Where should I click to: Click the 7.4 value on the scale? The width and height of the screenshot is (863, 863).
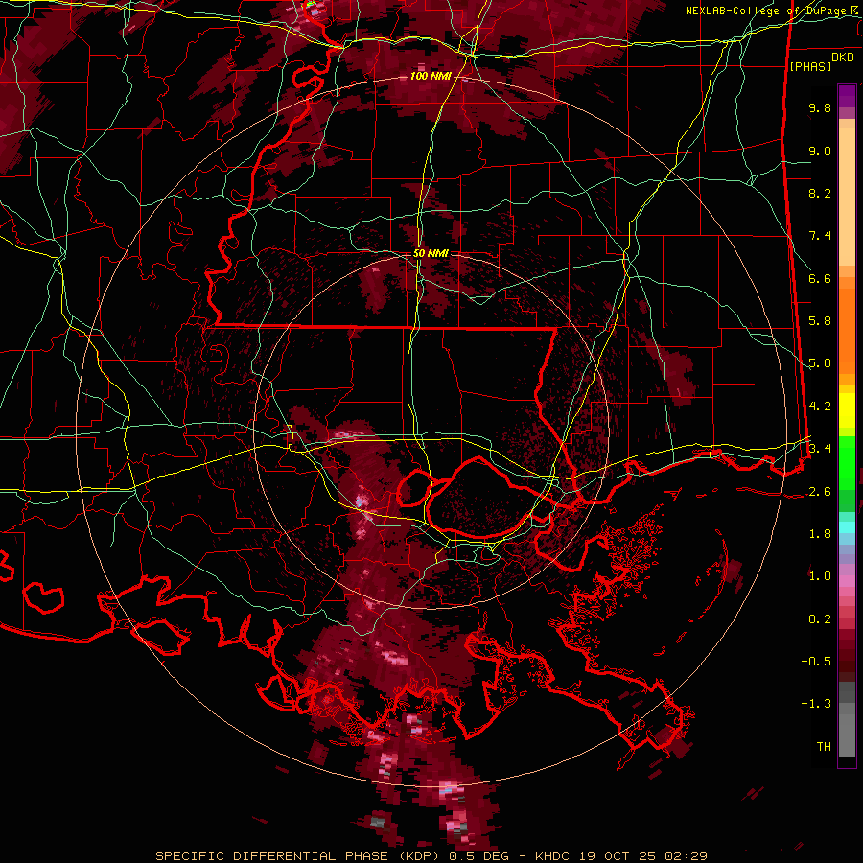tap(820, 236)
